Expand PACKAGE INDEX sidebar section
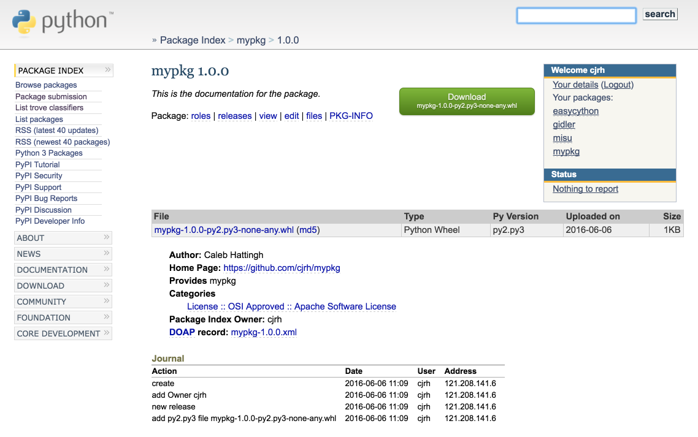The height and width of the screenshot is (437, 698). [64, 70]
